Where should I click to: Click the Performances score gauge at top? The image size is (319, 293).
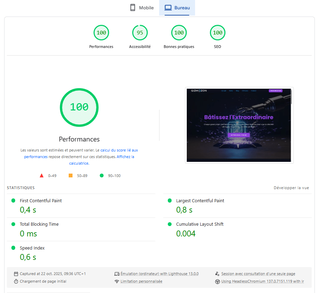point(101,33)
